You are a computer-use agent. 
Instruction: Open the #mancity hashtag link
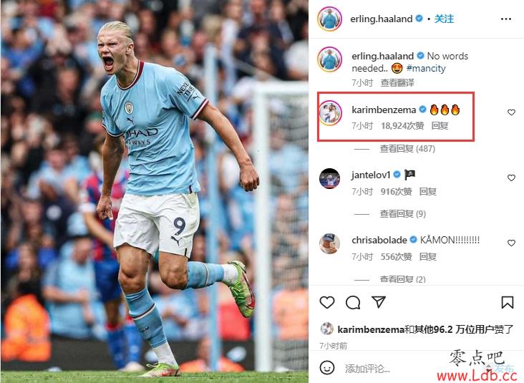point(426,68)
